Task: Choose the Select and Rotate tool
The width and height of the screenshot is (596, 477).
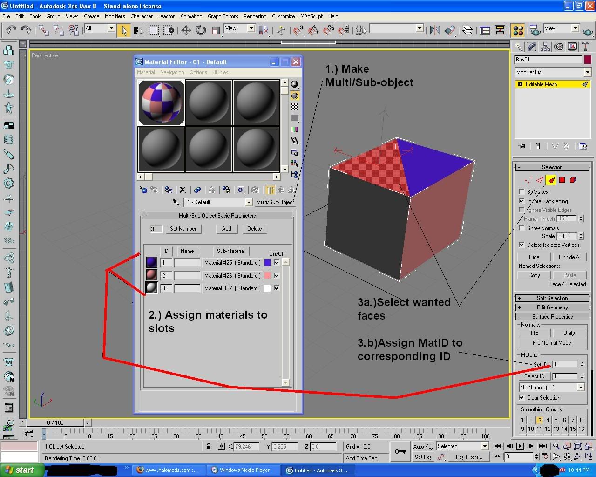Action: [201, 30]
